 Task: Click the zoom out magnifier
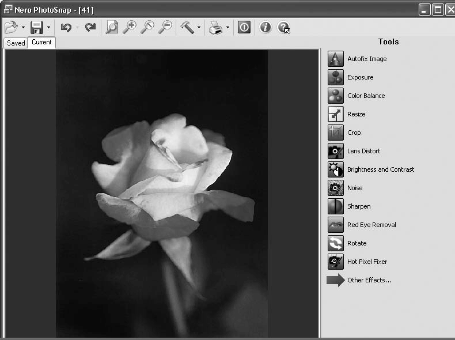[165, 27]
